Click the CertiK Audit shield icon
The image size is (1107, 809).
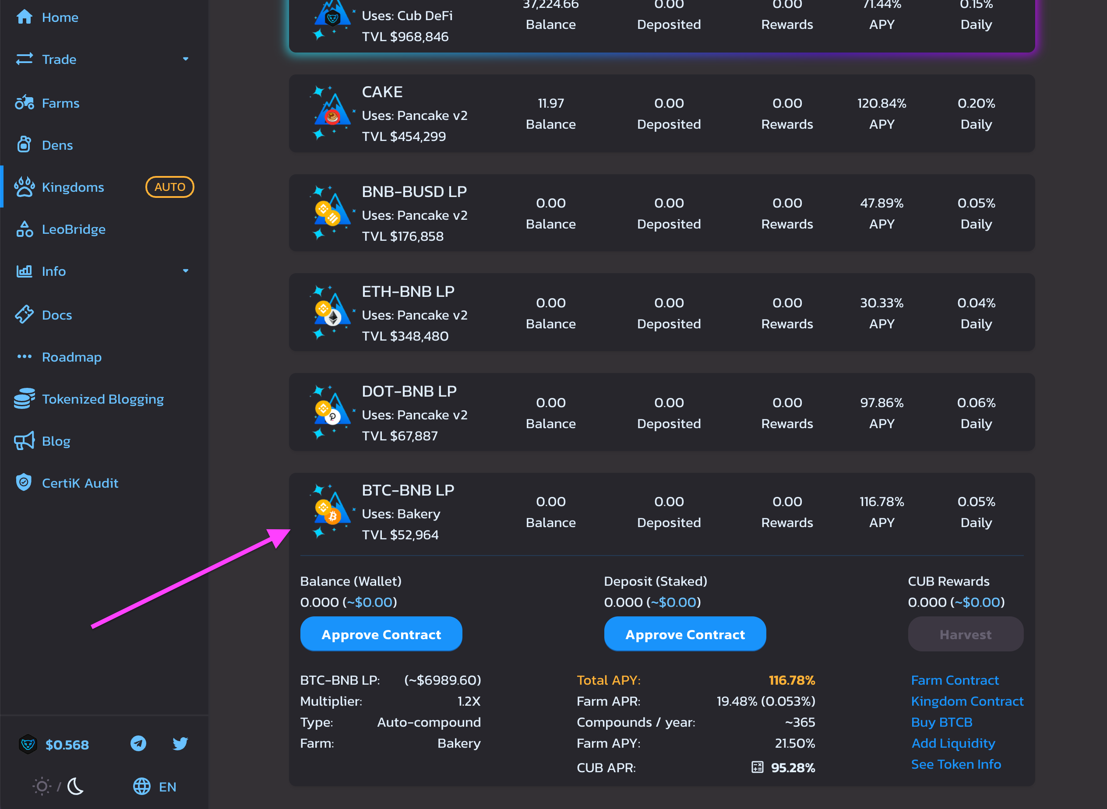[24, 482]
